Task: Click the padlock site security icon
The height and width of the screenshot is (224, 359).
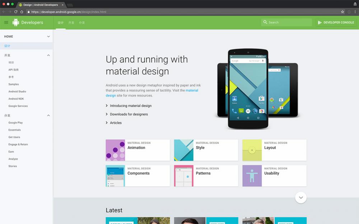Action: (28, 12)
